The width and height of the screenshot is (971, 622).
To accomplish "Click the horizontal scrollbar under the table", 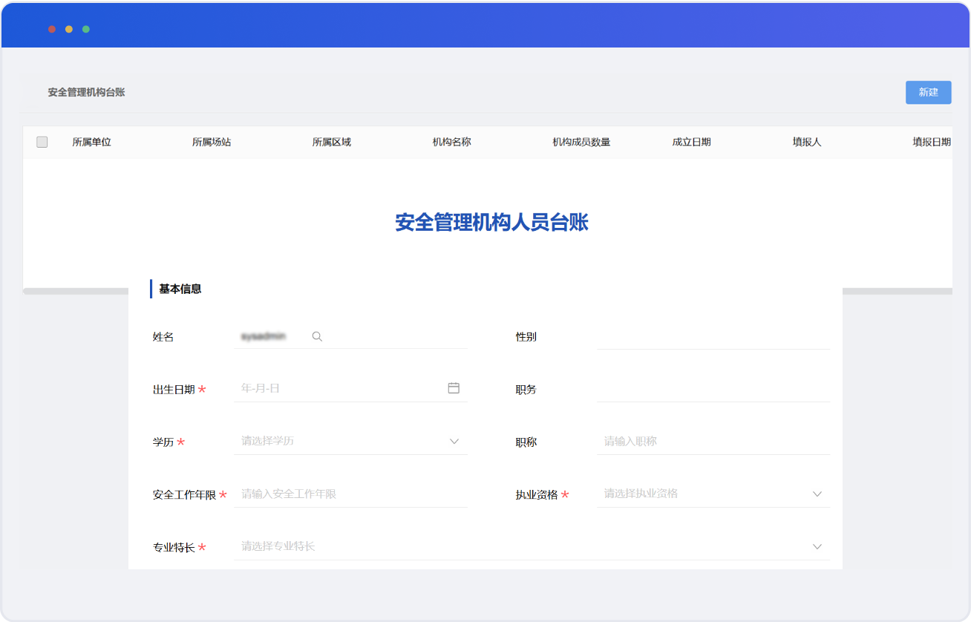I will [74, 291].
